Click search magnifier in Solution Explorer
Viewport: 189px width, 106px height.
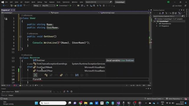coord(183,16)
